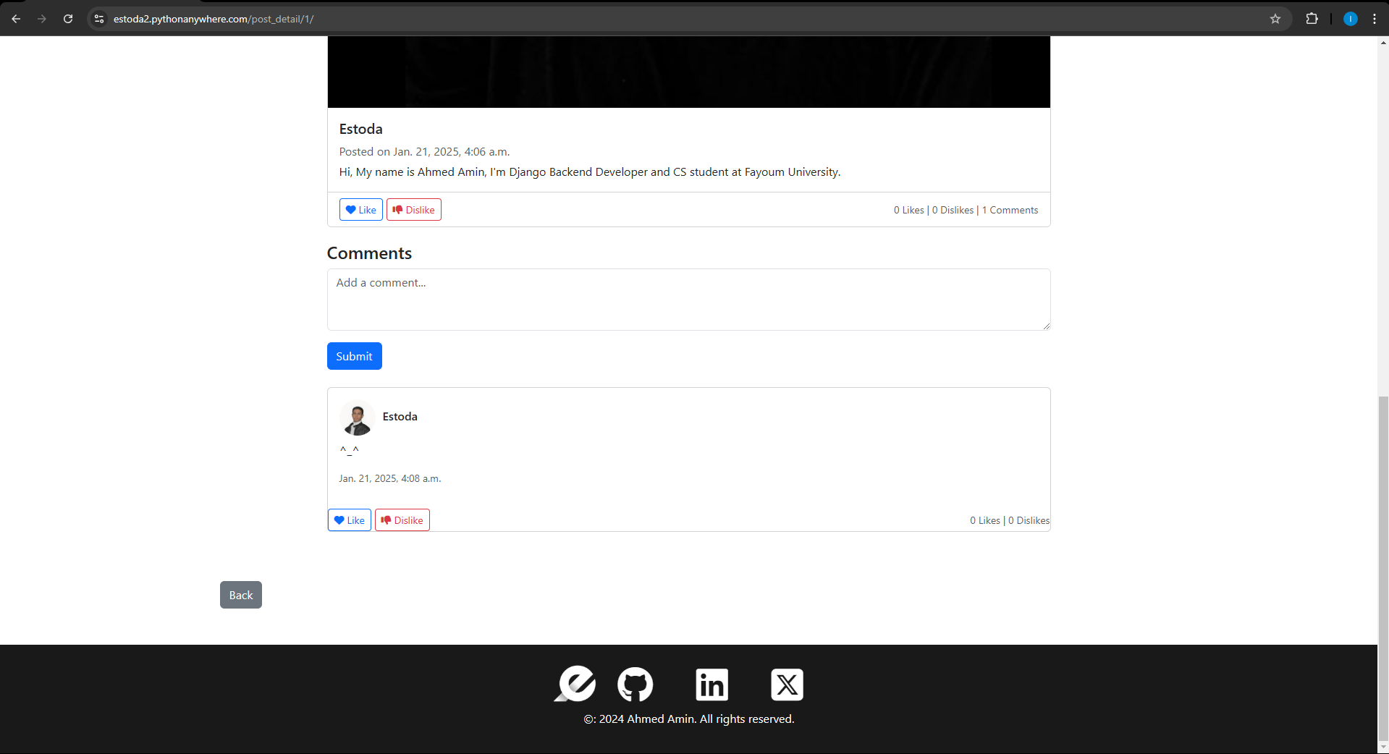Open the browser extensions puzzle icon

tap(1312, 19)
